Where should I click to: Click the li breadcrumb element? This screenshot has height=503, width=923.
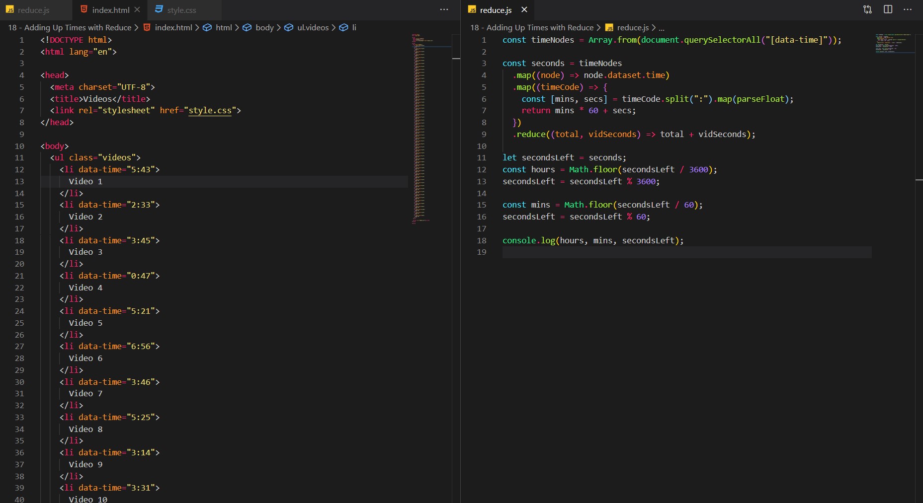tap(354, 28)
